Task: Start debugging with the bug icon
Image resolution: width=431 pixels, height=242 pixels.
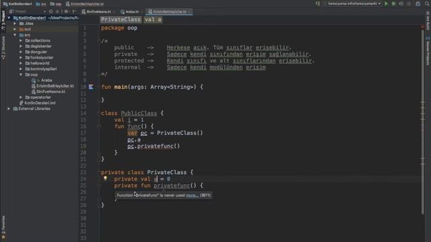Action: coord(393,4)
